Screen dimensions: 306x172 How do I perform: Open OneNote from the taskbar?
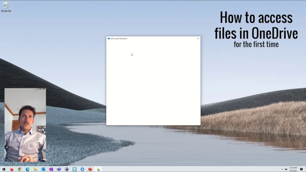click(51, 169)
